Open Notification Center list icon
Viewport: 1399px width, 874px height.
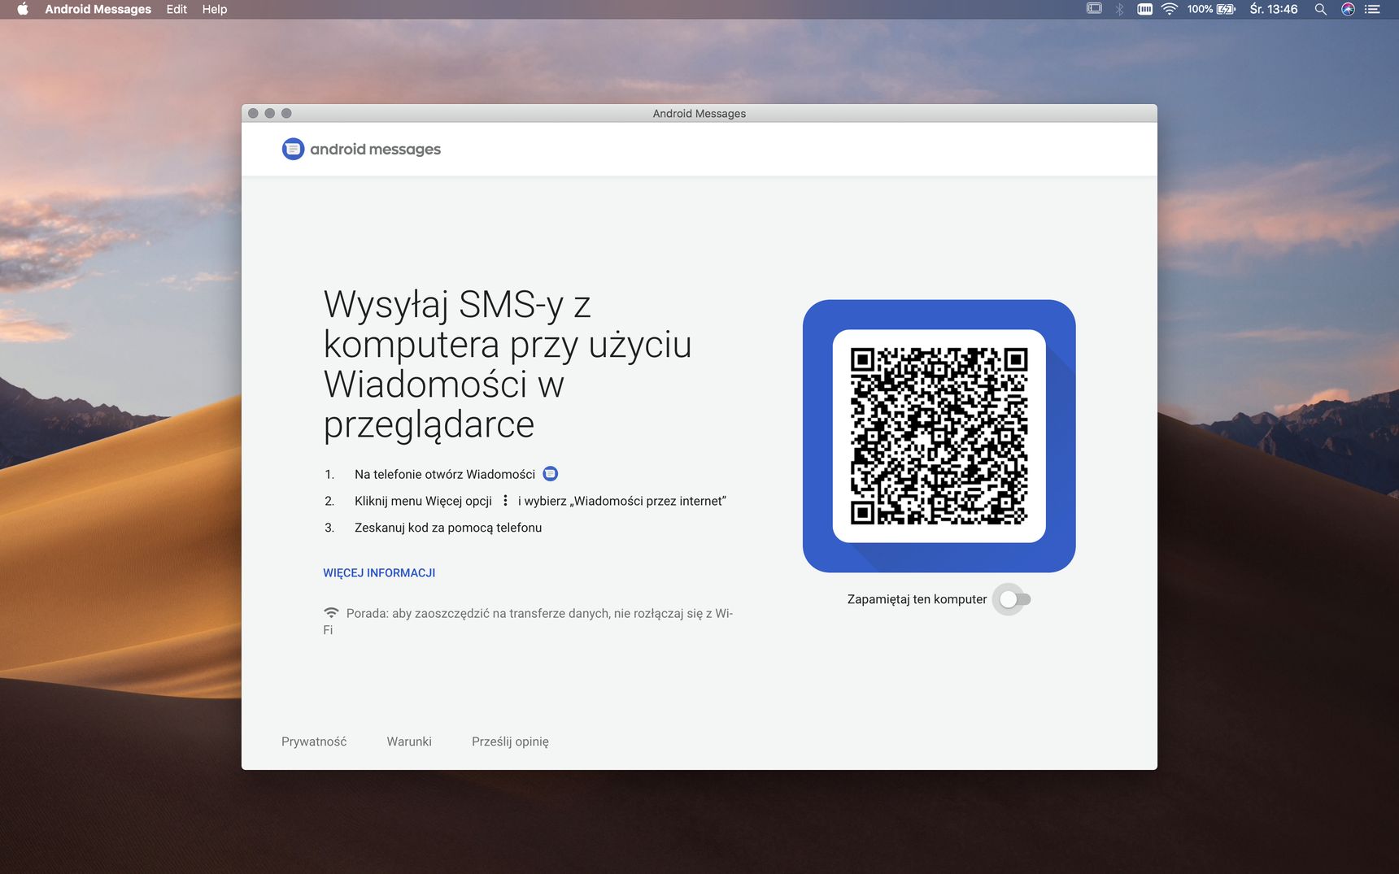pyautogui.click(x=1373, y=9)
